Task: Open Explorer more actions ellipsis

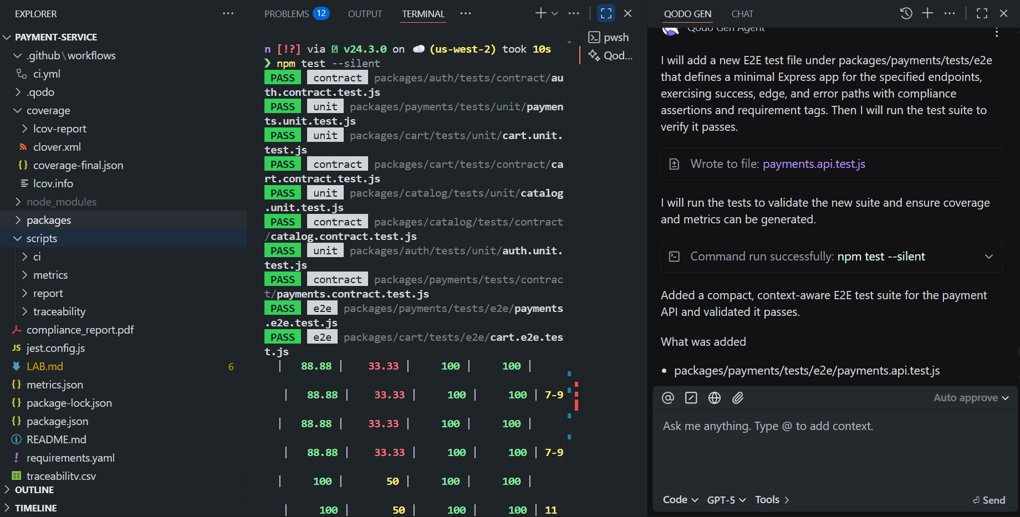Action: tap(228, 13)
